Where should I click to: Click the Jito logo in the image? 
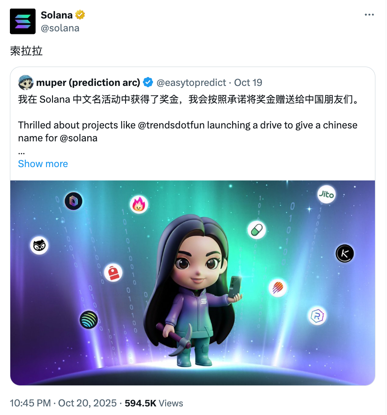326,195
